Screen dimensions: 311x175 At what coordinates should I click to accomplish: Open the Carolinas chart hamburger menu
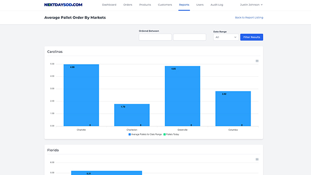click(x=257, y=61)
